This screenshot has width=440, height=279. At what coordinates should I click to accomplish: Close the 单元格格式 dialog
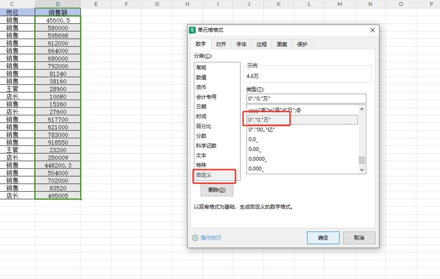tap(373, 30)
